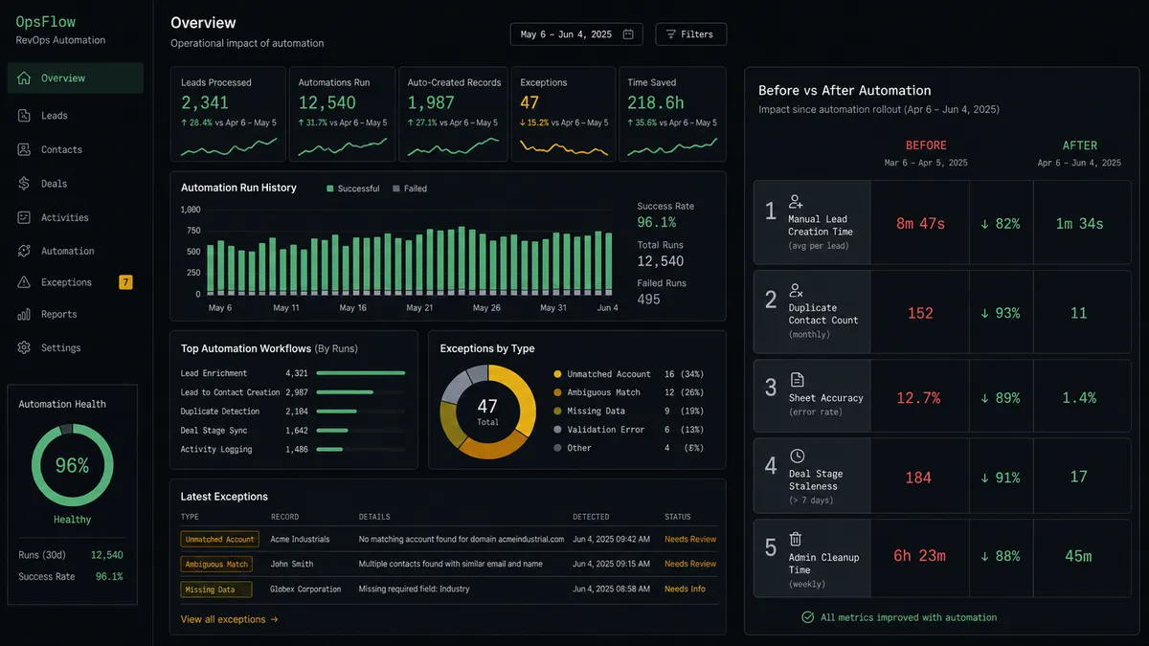Click the Sheet Accuracy document icon
Screen dimensions: 1149x646
point(797,380)
